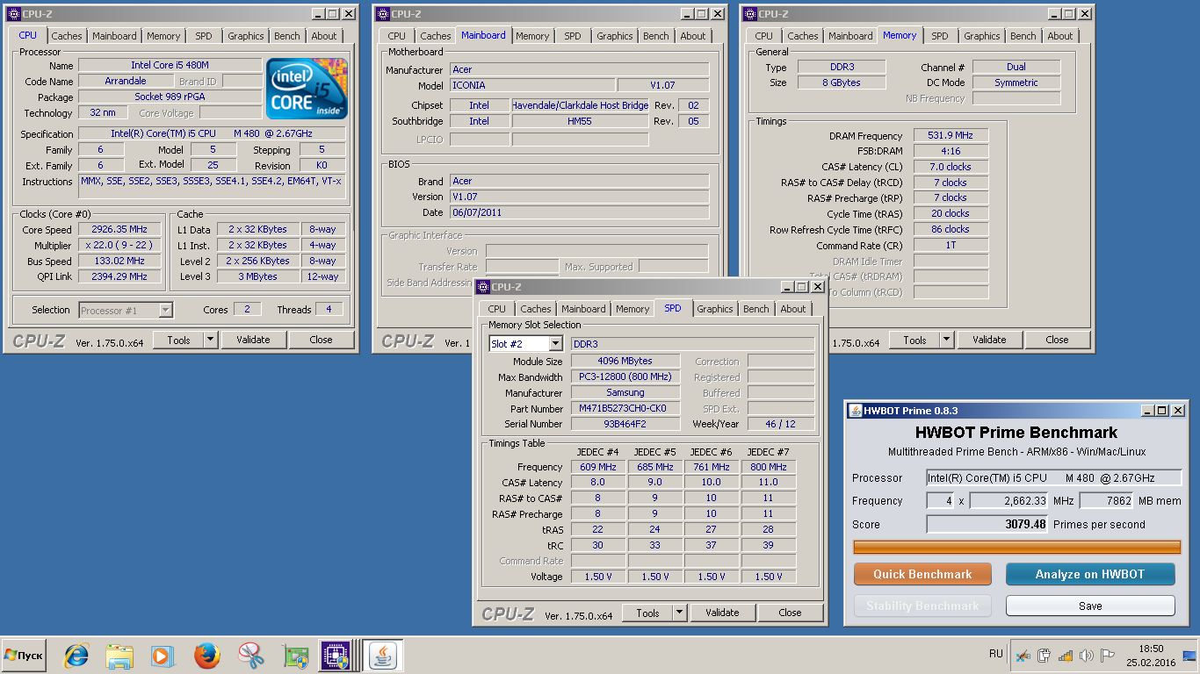Open the network signal tray icon
Image resolution: width=1200 pixels, height=674 pixels.
point(1066,656)
